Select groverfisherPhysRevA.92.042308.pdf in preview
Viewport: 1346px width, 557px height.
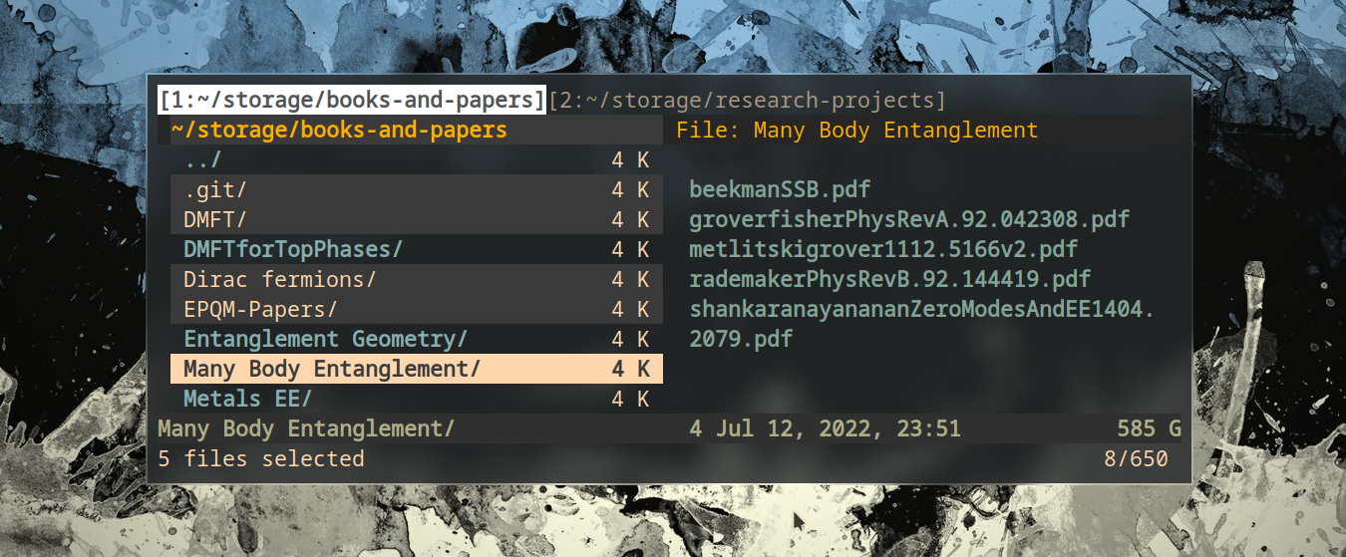pyautogui.click(x=909, y=219)
